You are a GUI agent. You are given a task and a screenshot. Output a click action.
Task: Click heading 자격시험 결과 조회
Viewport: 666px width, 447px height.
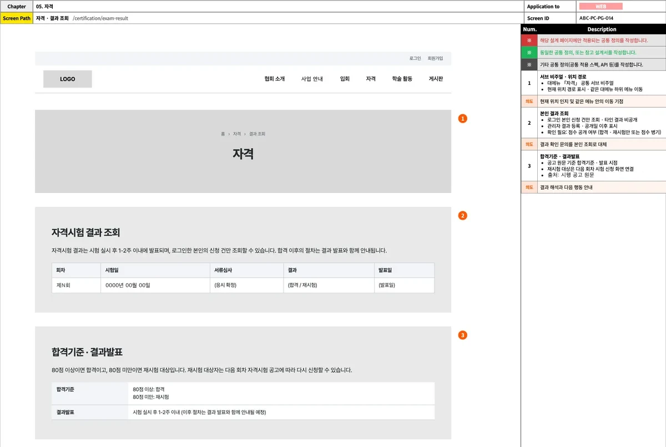(85, 232)
